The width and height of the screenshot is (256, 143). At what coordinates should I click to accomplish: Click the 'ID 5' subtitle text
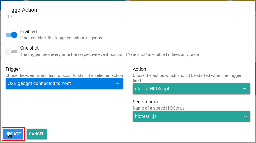[x=9, y=17]
